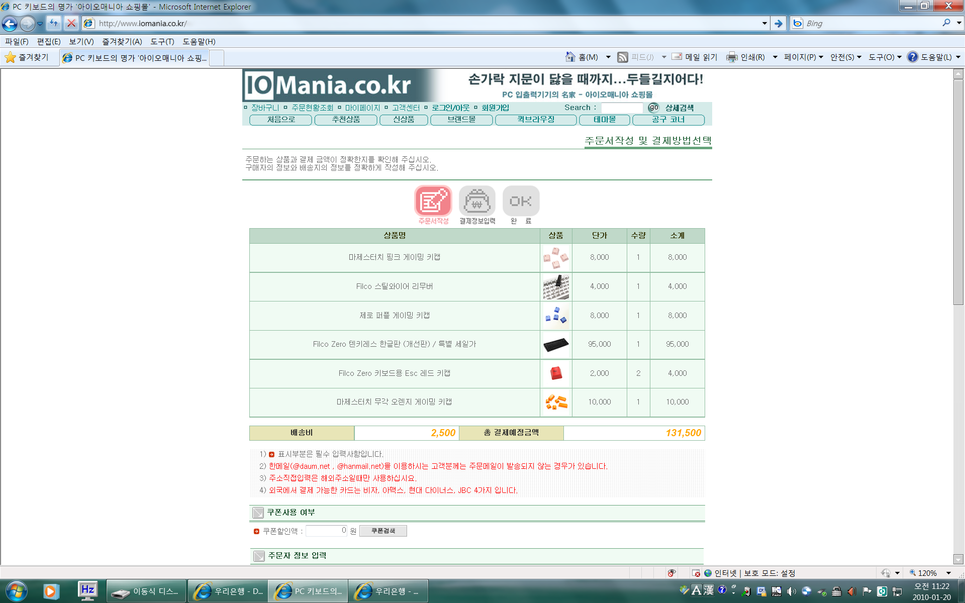Open the View (보기) menu

tap(81, 42)
